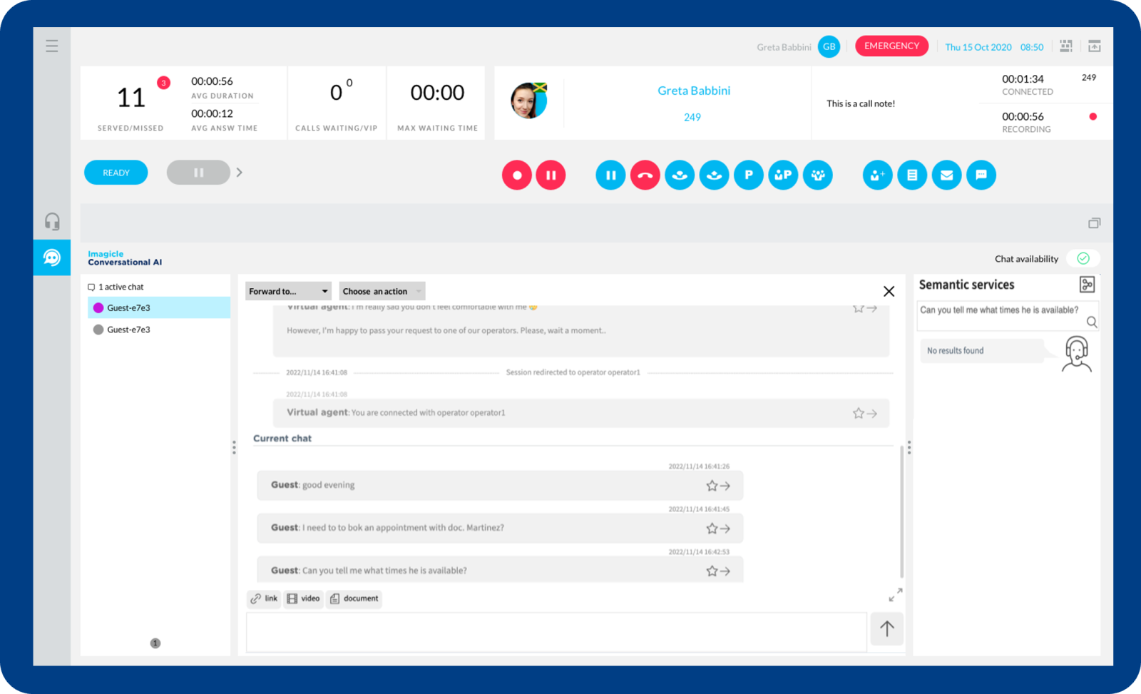Open the "Forward to..." dropdown
Screen dimensions: 1141x694
(288, 291)
